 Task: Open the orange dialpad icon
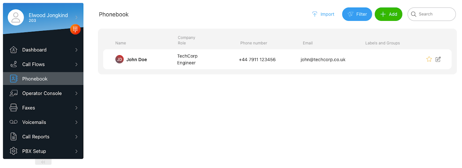coord(75,29)
